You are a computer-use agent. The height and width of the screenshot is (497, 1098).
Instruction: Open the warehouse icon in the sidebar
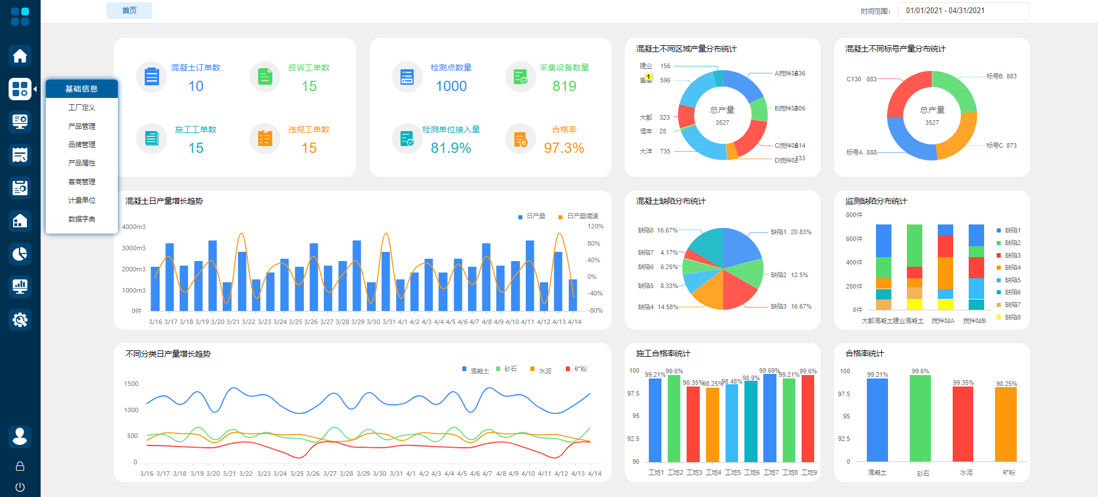(20, 220)
